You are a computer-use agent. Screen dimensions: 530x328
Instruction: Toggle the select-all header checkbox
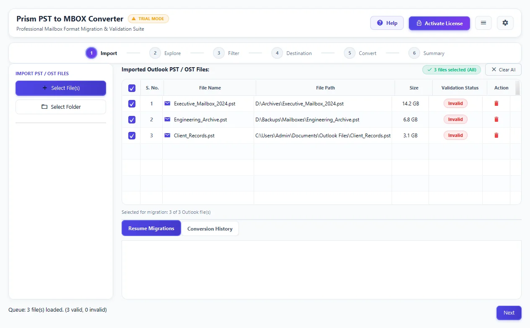click(132, 88)
